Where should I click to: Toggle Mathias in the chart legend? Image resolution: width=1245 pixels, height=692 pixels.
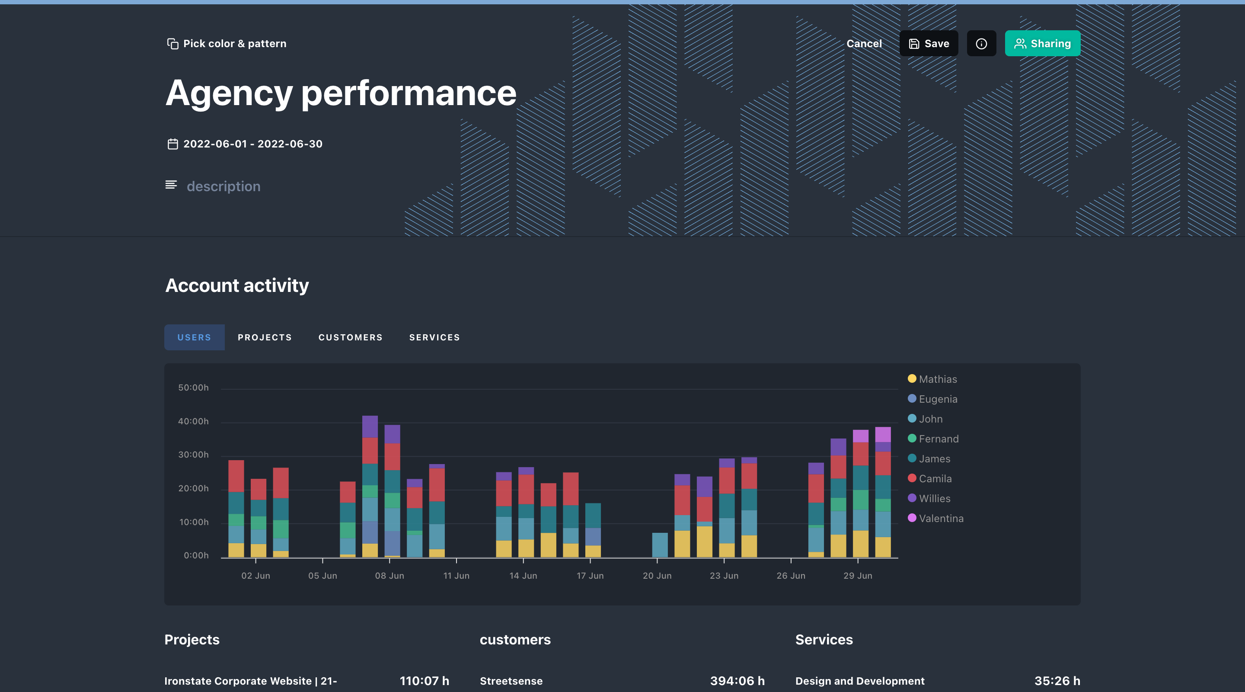(937, 379)
